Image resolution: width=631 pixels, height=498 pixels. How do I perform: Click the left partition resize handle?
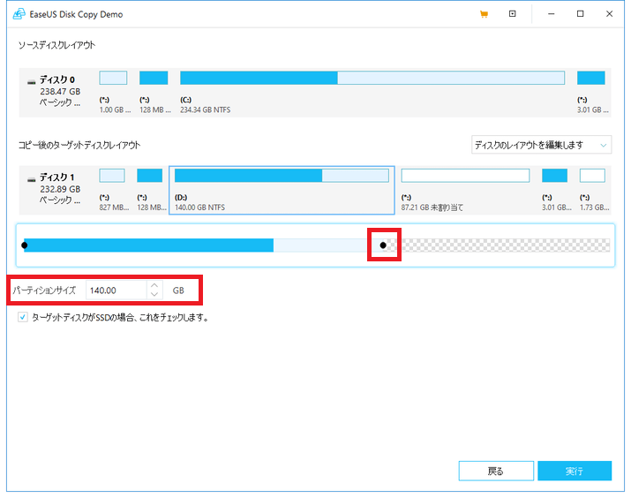25,245
